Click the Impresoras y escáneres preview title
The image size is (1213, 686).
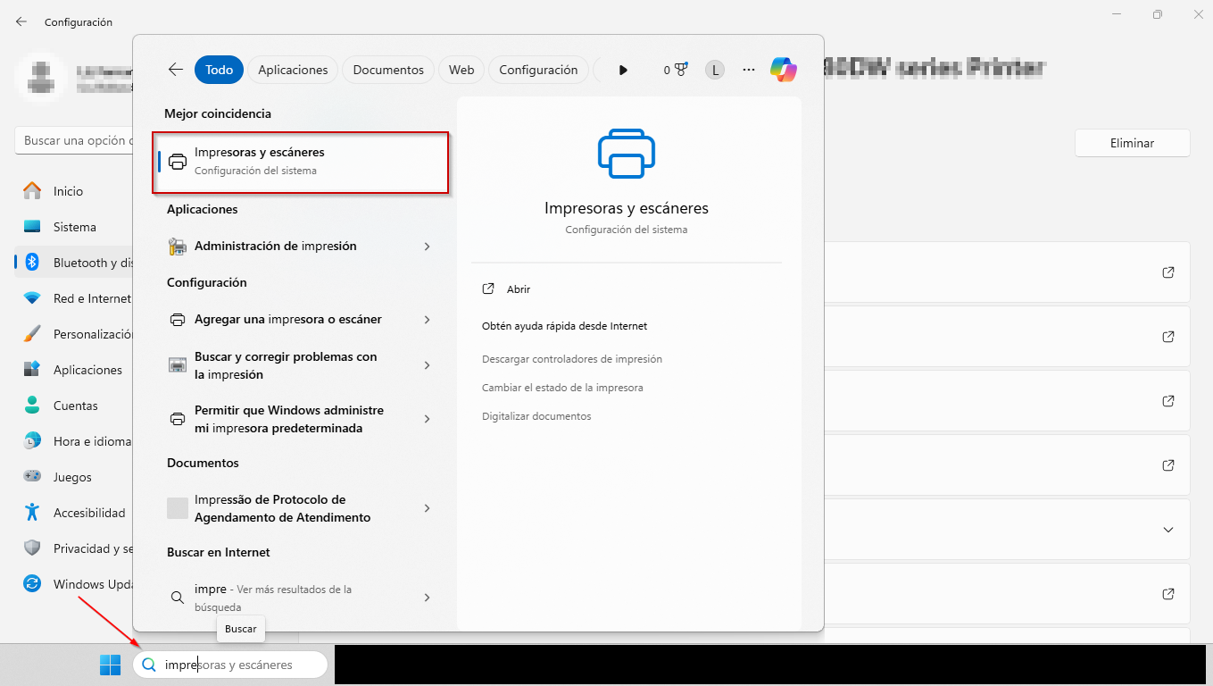click(627, 208)
